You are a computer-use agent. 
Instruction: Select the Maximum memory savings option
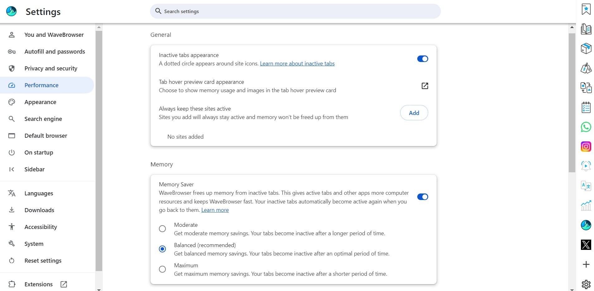[162, 269]
